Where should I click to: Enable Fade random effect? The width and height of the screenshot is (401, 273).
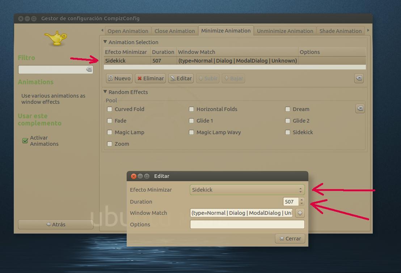pos(110,121)
